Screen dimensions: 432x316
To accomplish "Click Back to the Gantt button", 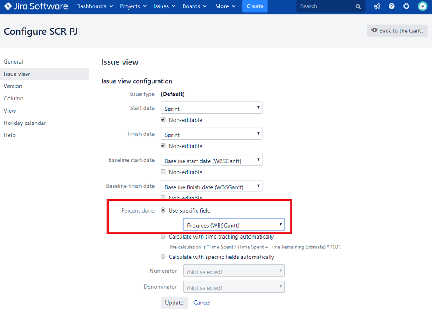I will (397, 31).
